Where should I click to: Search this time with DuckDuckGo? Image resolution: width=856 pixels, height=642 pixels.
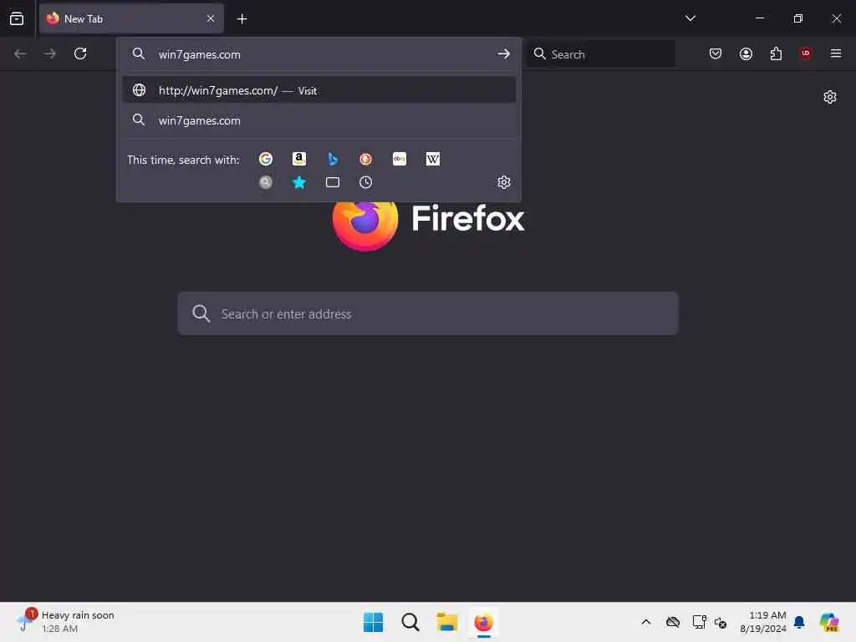click(x=366, y=159)
